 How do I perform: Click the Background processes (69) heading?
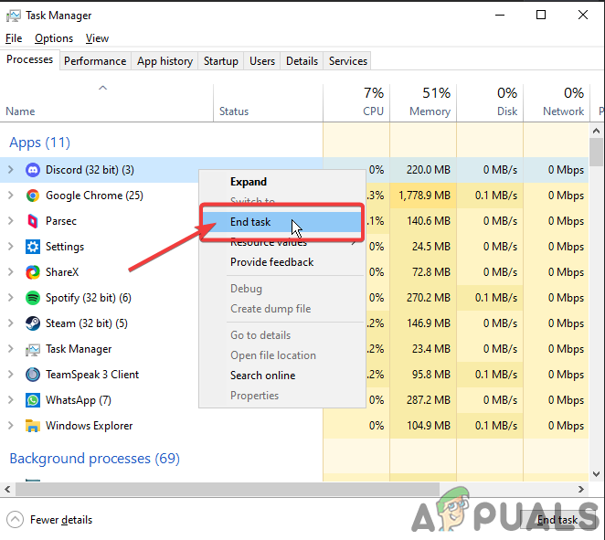[94, 459]
